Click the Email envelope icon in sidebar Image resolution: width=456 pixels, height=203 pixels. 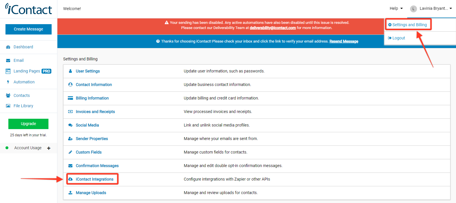coord(8,60)
